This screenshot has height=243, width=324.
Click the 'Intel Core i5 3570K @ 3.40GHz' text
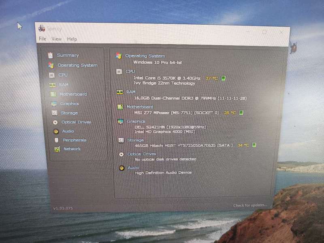[x=167, y=78]
